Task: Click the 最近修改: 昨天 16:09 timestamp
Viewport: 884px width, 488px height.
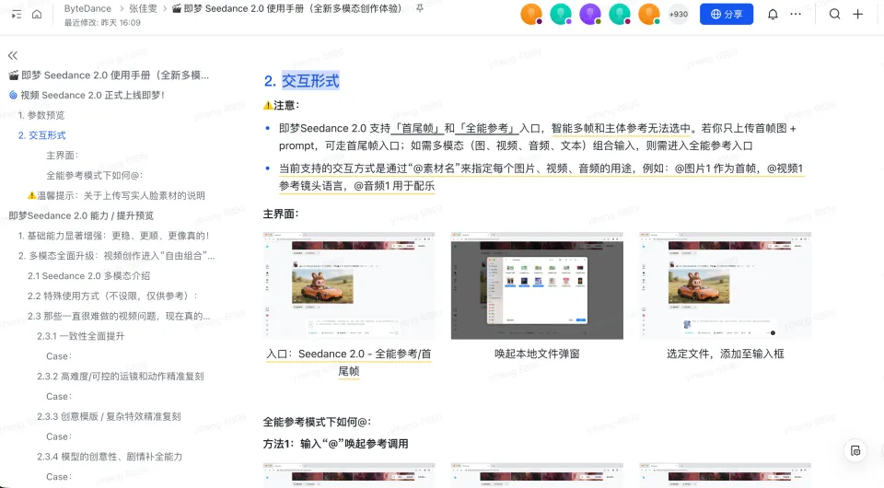Action: tap(102, 22)
